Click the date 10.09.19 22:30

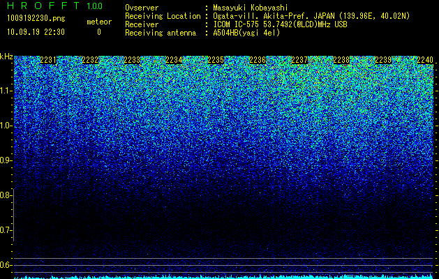[36, 32]
